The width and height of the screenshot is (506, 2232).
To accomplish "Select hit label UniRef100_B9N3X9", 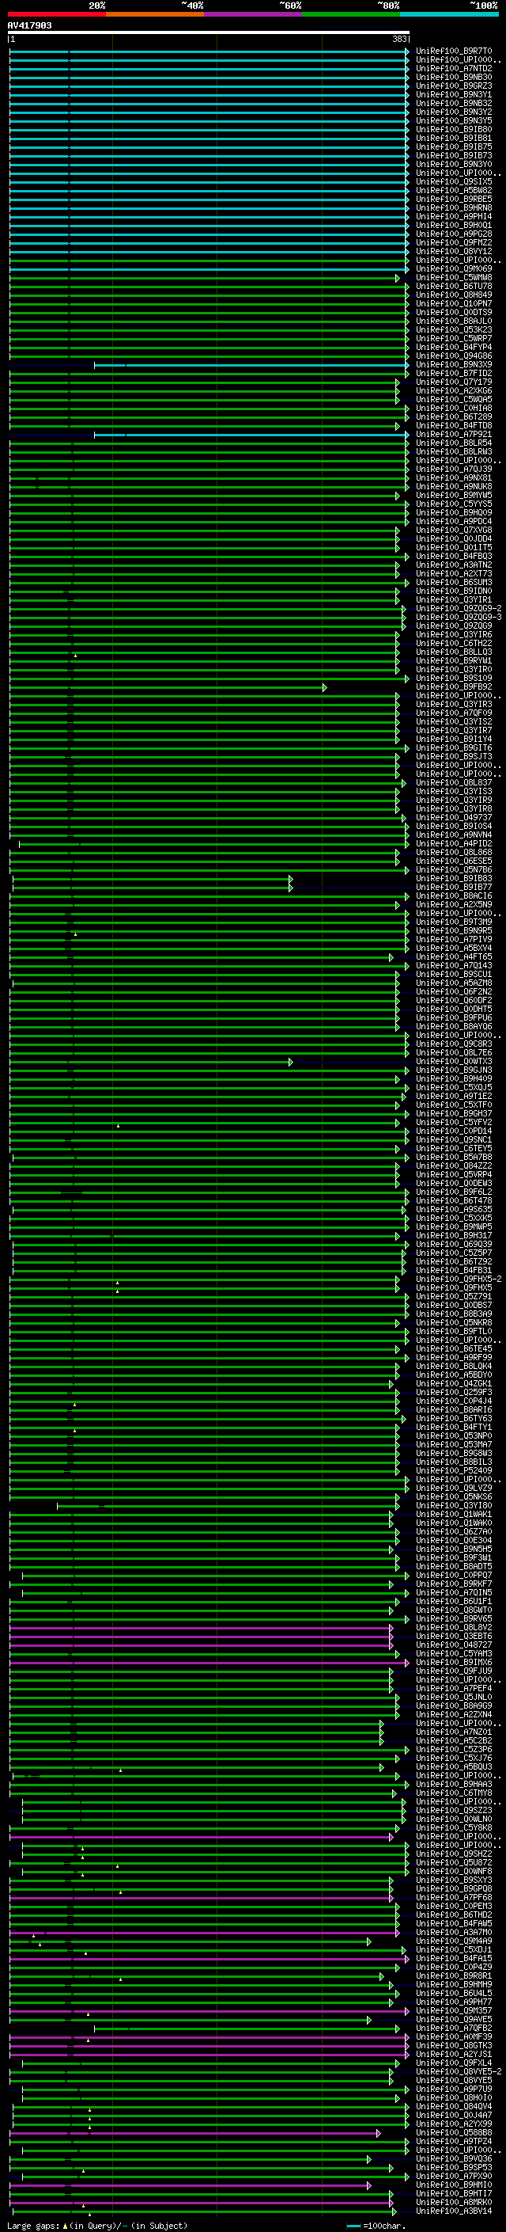I will coord(454,365).
